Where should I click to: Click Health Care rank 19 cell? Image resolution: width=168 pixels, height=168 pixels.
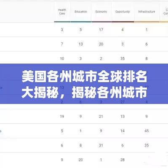coord(62,116)
